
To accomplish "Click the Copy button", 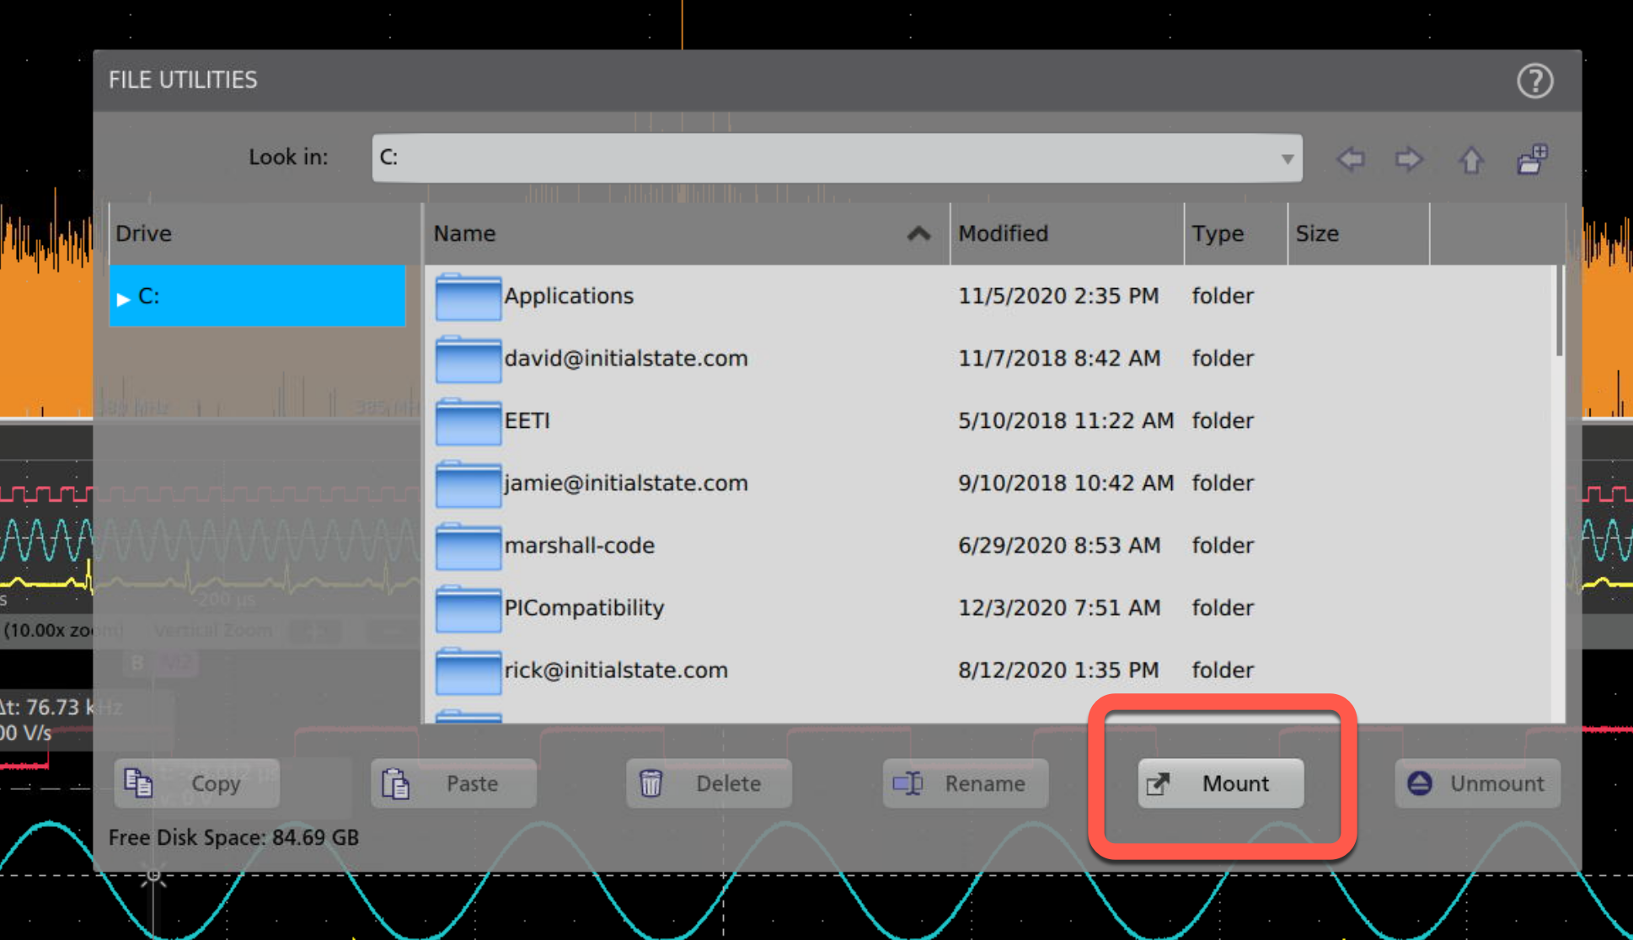I will 196,783.
